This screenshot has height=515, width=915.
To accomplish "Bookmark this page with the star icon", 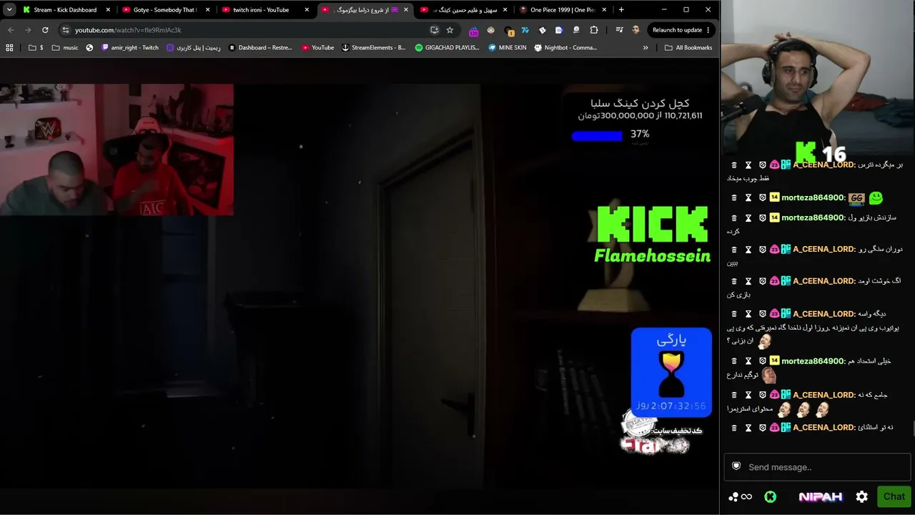I will 450,30.
